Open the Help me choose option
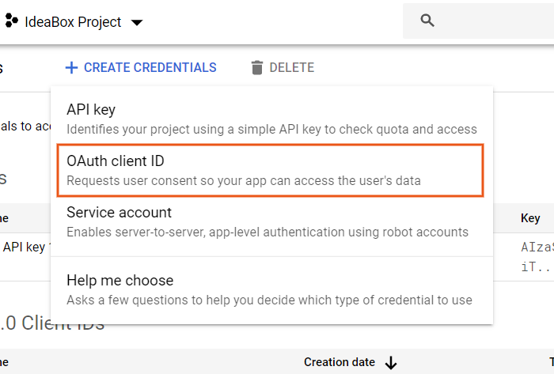This screenshot has width=554, height=374. point(120,281)
